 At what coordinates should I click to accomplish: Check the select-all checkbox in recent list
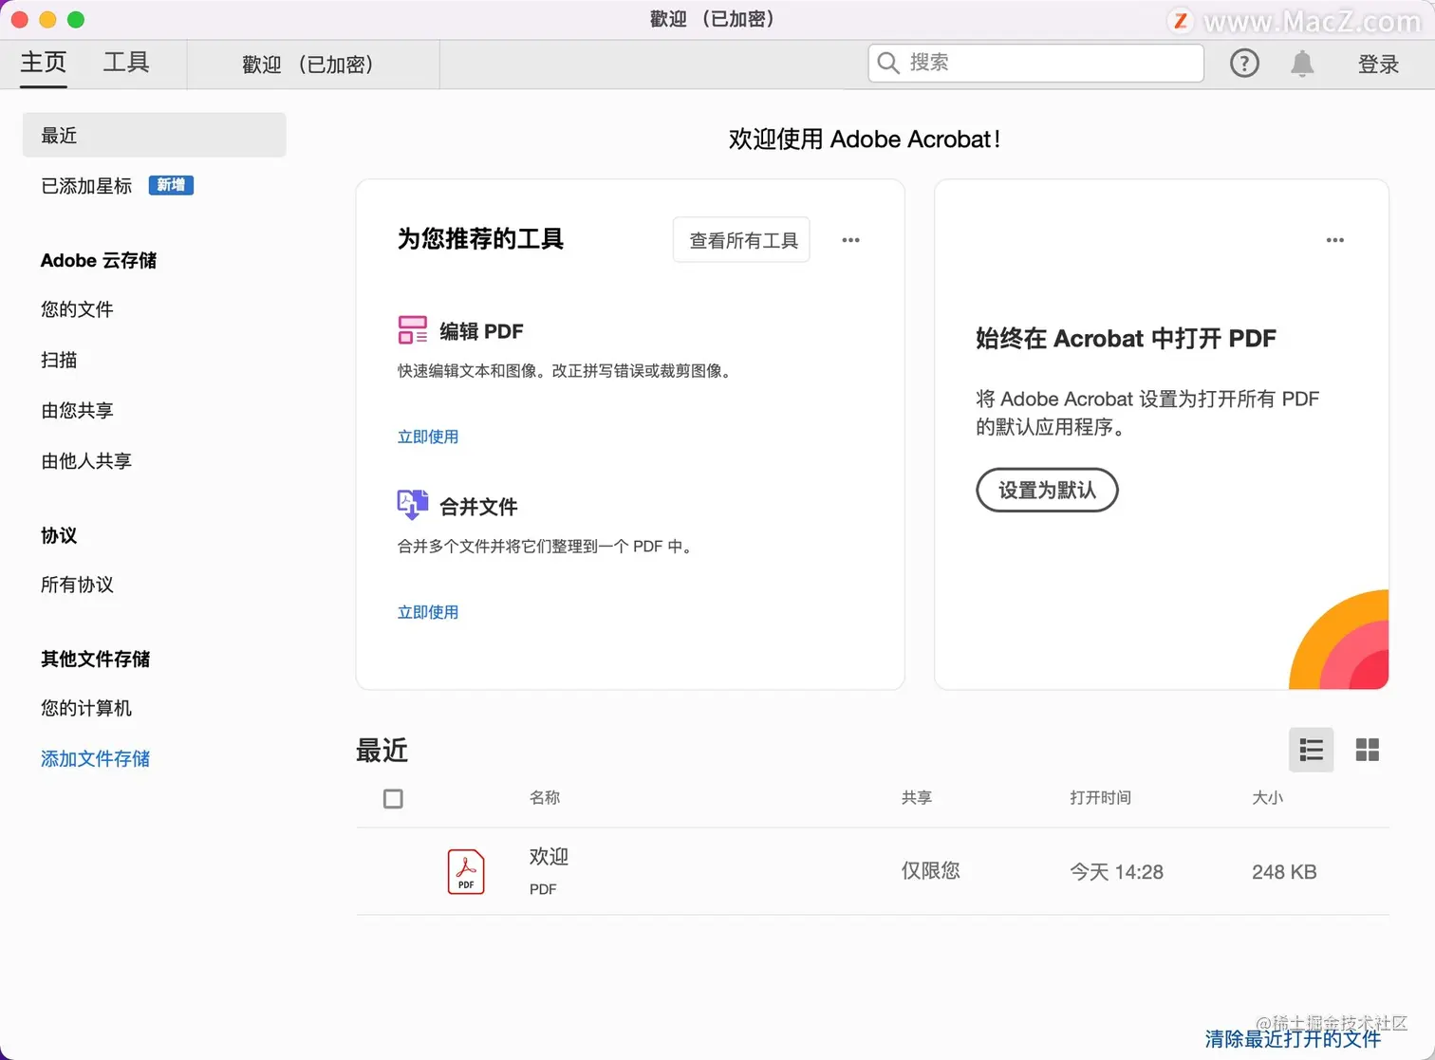[393, 798]
